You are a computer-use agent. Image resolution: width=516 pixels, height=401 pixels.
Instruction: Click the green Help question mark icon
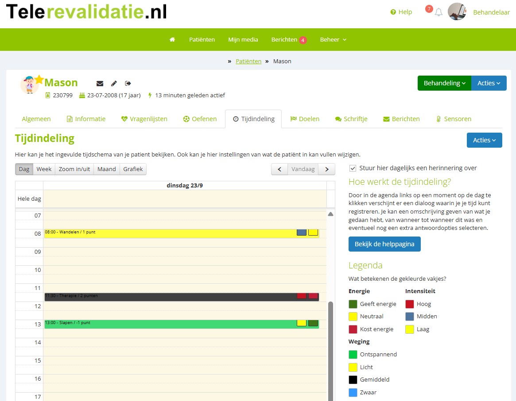393,12
